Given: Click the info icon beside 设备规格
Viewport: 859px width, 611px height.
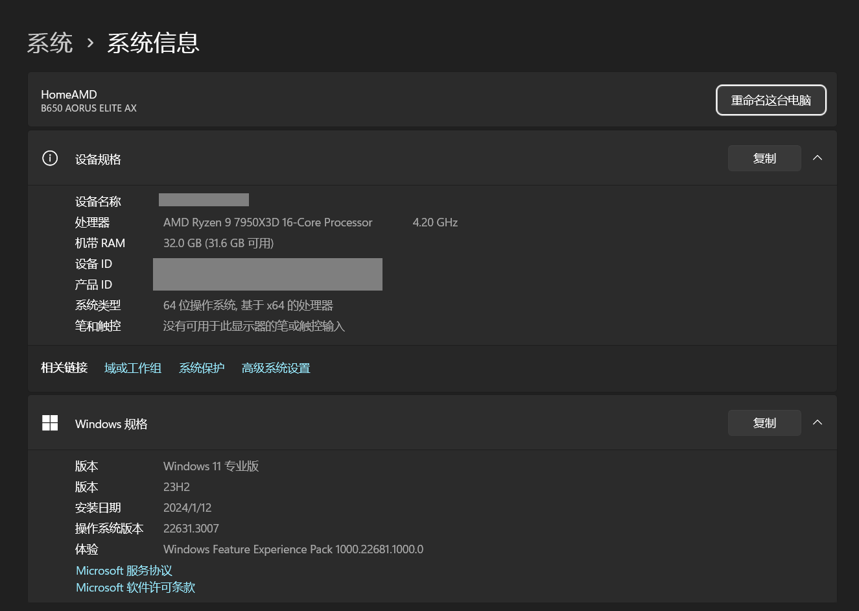Looking at the screenshot, I should click(50, 158).
